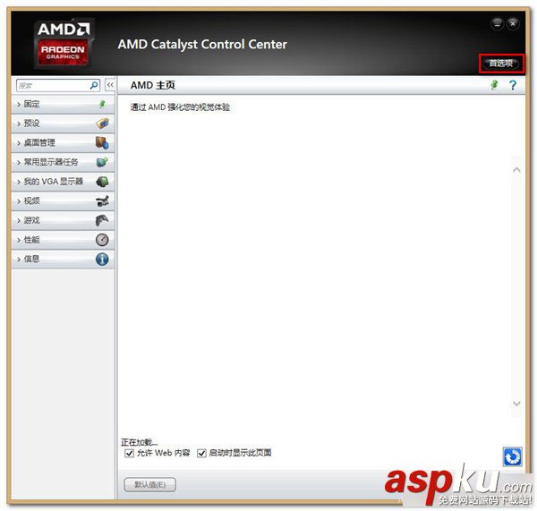Viewport: 537px width, 511px height.
Task: Open the 信息 menu item
Action: 63,260
